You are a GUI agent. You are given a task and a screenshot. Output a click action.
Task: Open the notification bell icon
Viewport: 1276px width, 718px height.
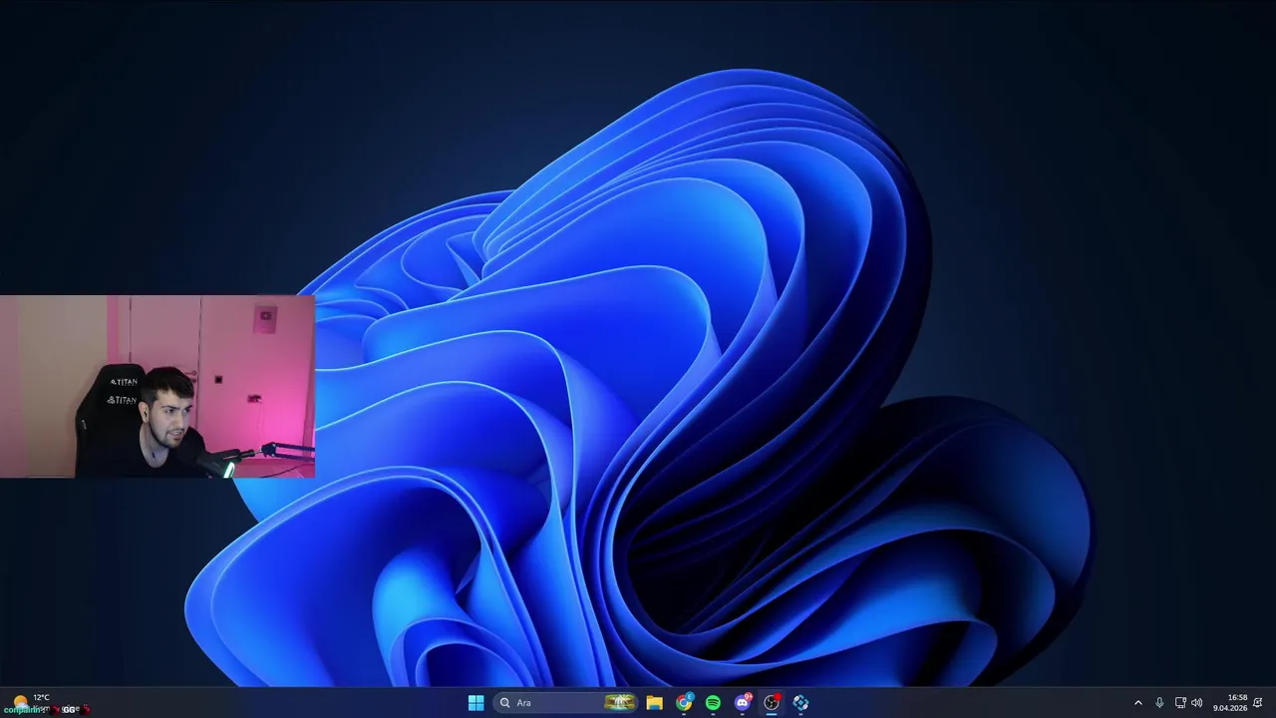(x=1259, y=703)
